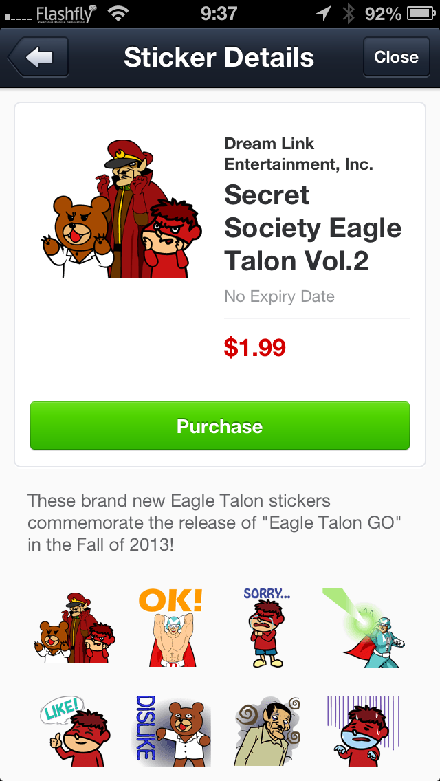Screen dimensions: 440x781
Task: Tap the main sticker pack artwork
Action: pos(121,209)
